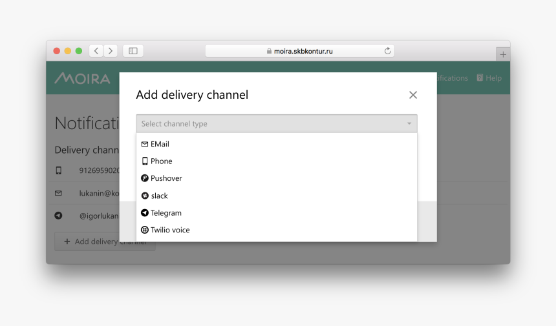Viewport: 556px width, 326px height.
Task: Choose the Phone channel option
Action: click(x=277, y=161)
